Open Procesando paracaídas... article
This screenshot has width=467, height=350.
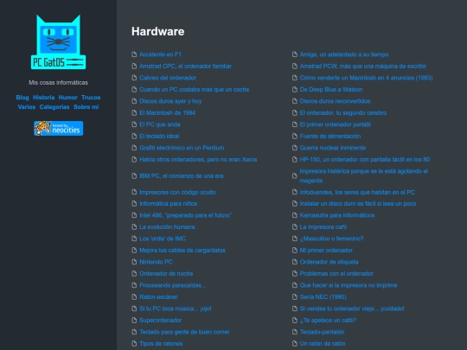(172, 285)
